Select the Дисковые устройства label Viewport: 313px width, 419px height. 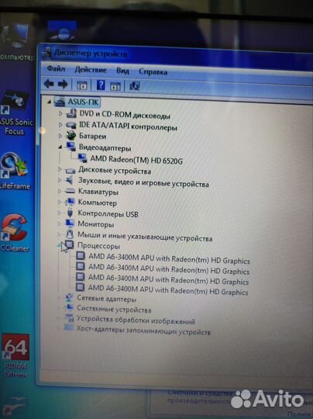[115, 171]
